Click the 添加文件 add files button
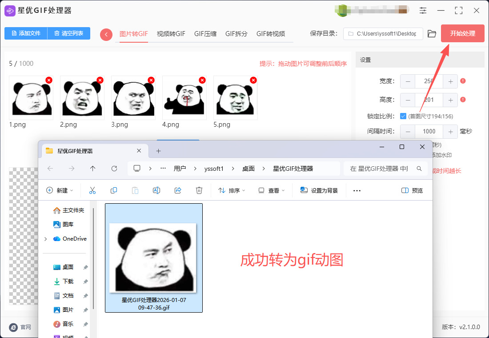Image resolution: width=489 pixels, height=338 pixels. click(26, 33)
